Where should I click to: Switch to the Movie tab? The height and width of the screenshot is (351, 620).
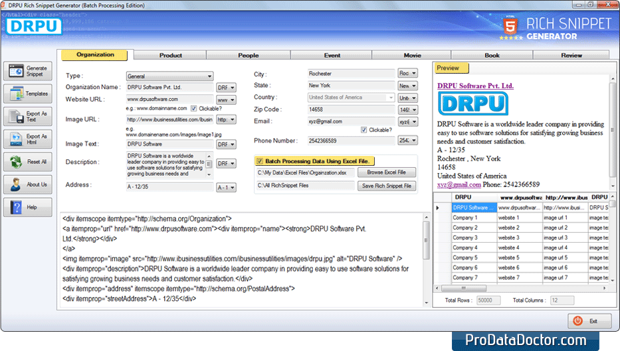(x=412, y=55)
